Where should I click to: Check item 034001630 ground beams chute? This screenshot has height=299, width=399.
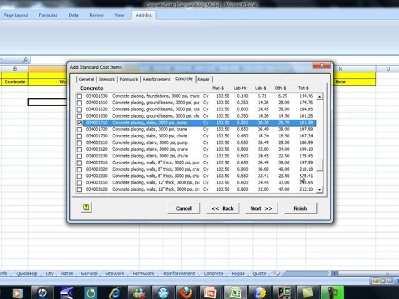[79, 116]
